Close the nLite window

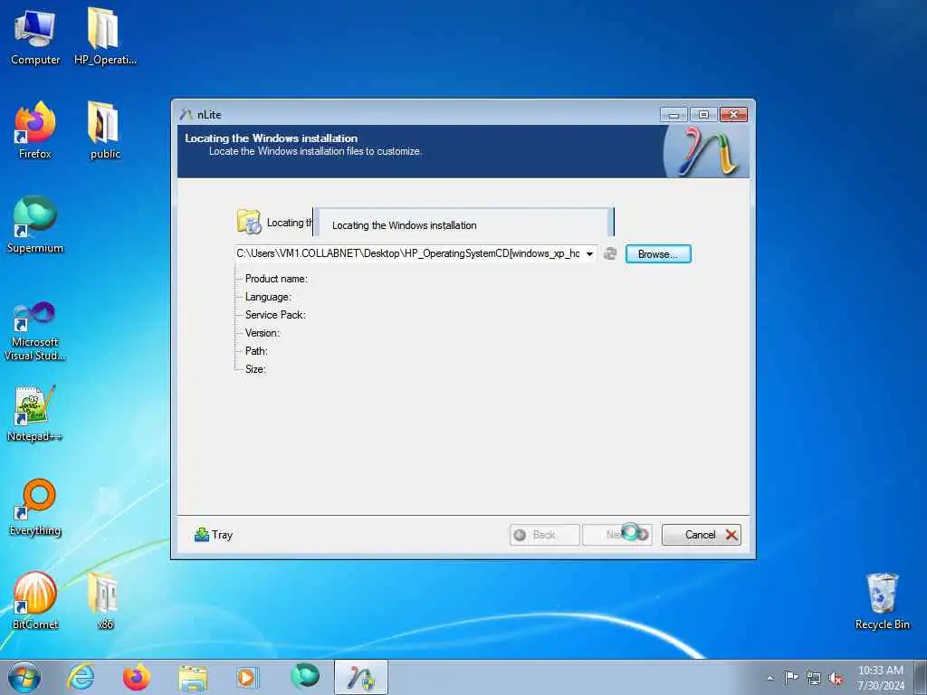(x=733, y=115)
